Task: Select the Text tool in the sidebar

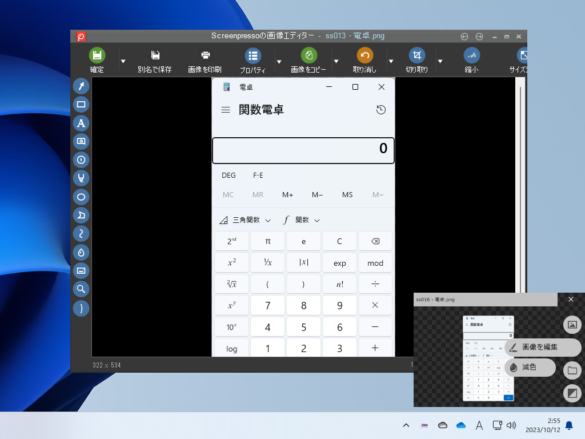Action: pos(81,123)
